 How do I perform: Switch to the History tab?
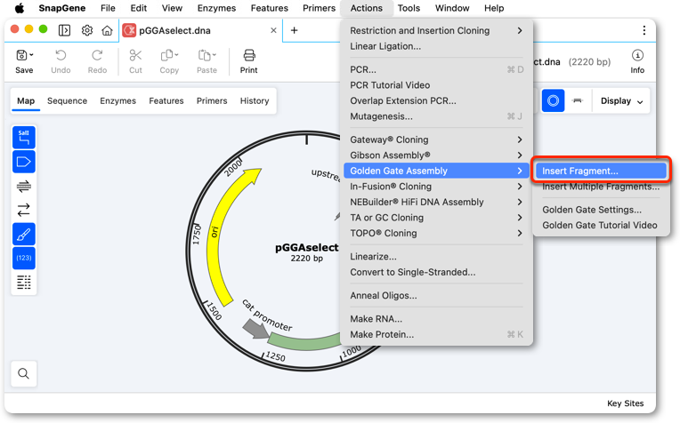pyautogui.click(x=255, y=101)
